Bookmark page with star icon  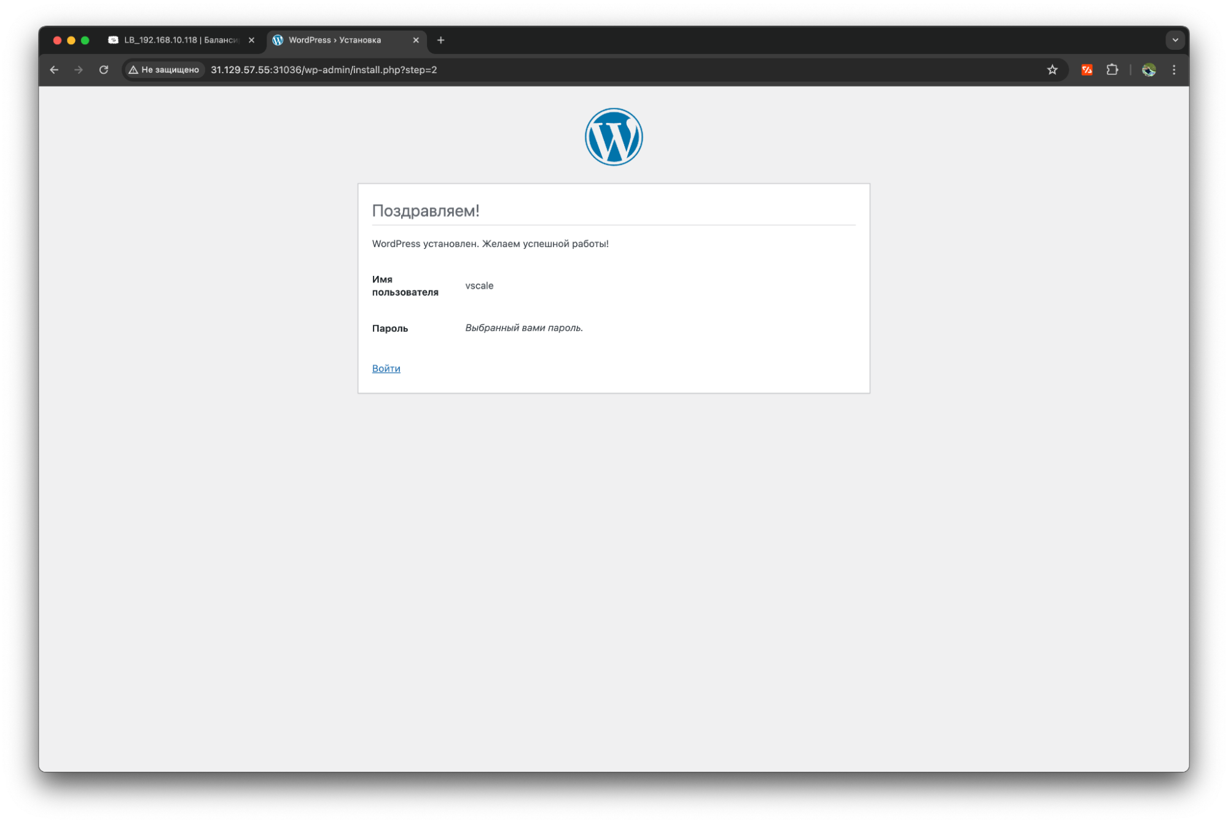(1052, 69)
